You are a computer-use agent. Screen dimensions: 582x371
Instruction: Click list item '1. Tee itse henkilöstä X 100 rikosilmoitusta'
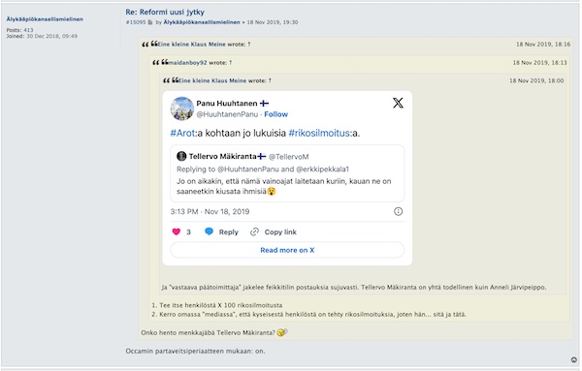pos(217,305)
